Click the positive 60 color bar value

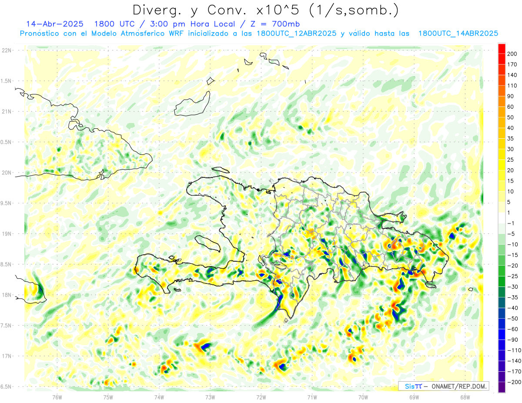(x=511, y=107)
